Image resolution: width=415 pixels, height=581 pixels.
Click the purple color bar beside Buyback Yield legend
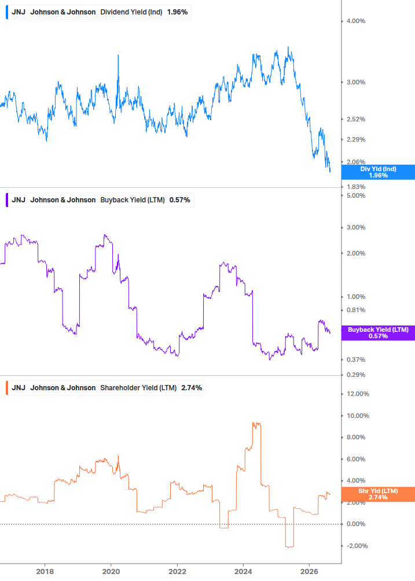[x=7, y=200]
